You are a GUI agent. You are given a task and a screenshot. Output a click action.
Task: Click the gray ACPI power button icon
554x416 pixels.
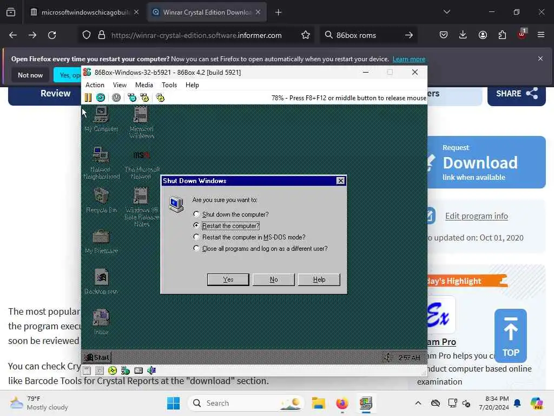116,97
